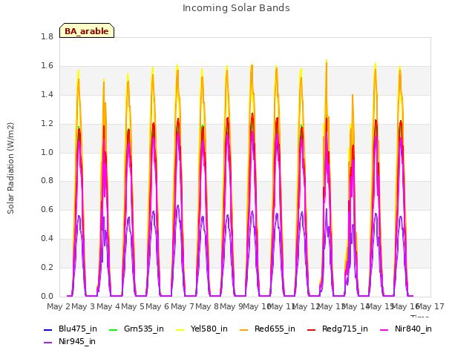Viewport: 475px width, 356px height.
Task: Click the May 6 x-axis date label
Action: 157,307
